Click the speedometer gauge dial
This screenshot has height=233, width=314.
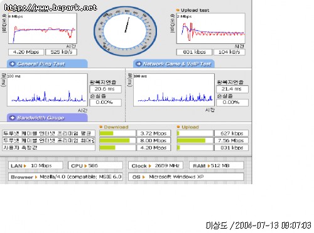(125, 31)
